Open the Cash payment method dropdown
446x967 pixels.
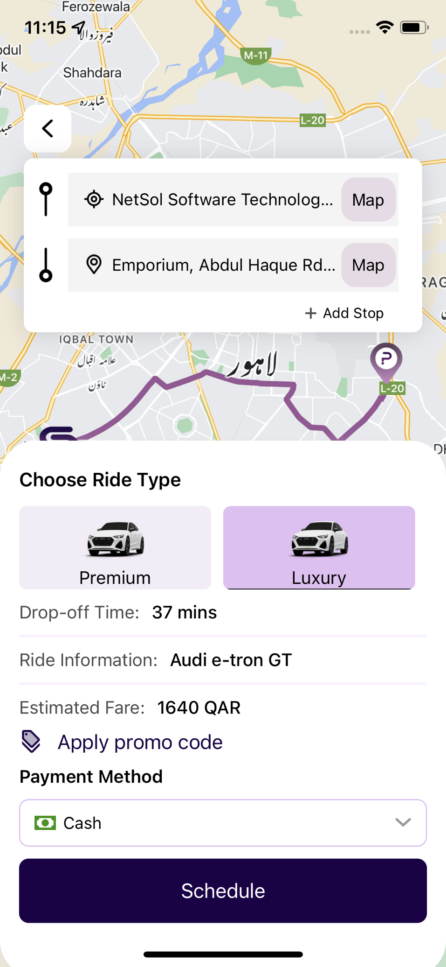pyautogui.click(x=223, y=823)
